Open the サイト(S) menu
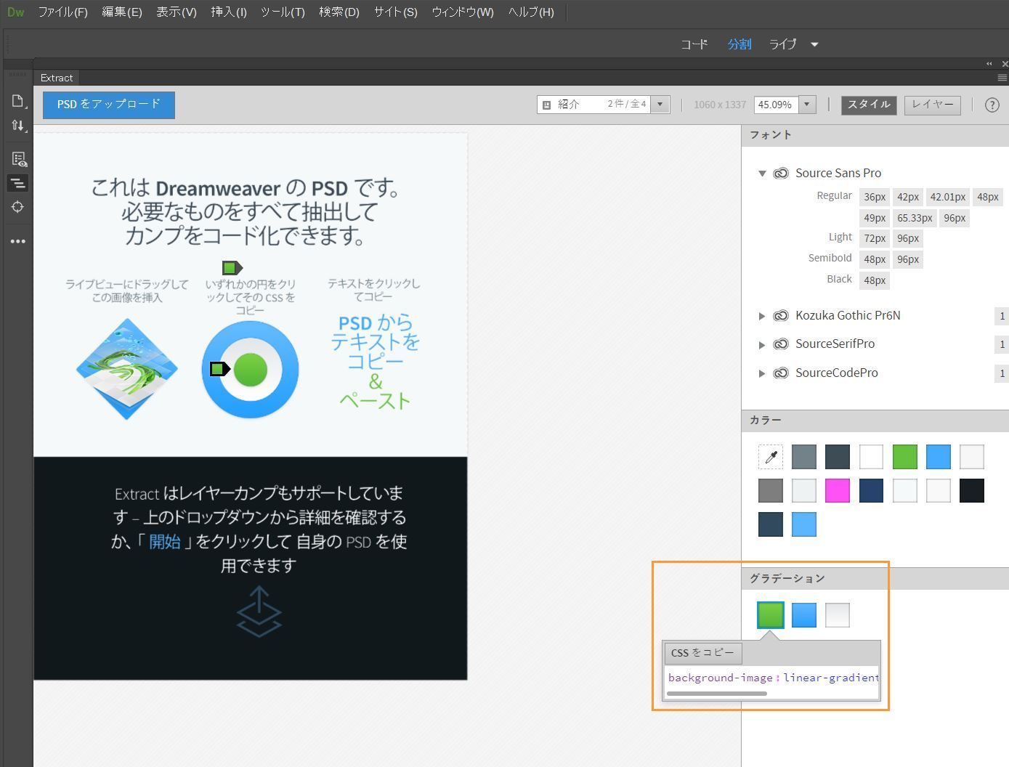 tap(395, 12)
